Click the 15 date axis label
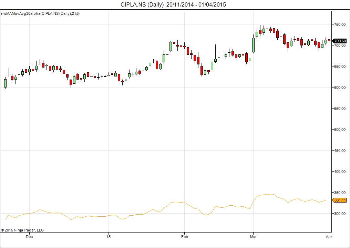 (x=109, y=237)
